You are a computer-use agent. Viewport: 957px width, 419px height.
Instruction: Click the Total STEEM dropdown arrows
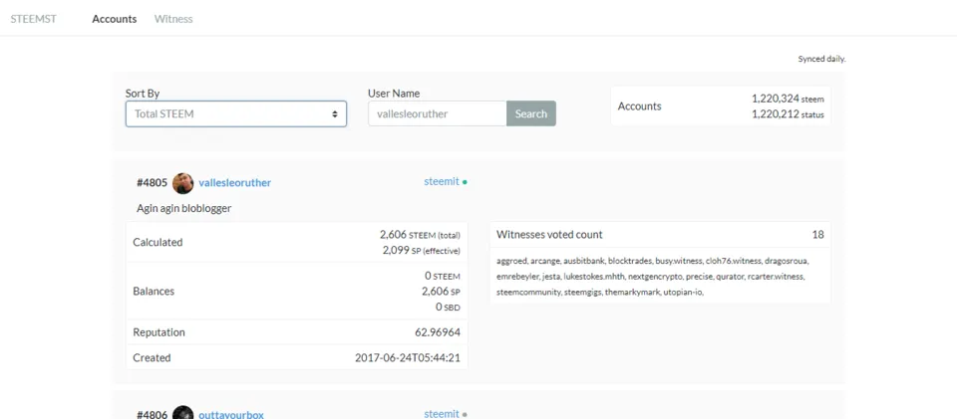335,113
